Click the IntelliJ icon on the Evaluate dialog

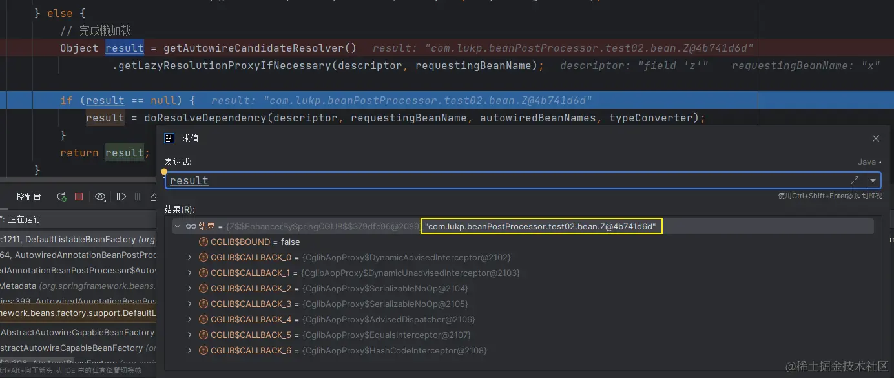point(169,138)
